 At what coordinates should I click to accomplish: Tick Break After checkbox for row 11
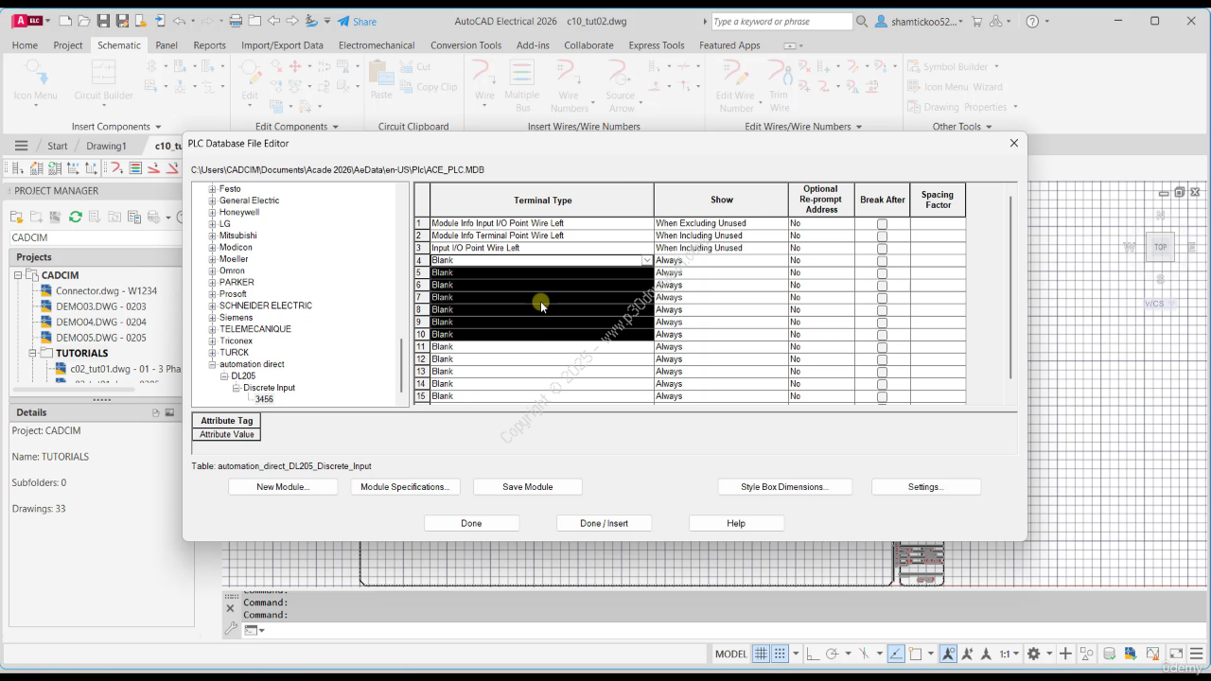click(x=882, y=347)
